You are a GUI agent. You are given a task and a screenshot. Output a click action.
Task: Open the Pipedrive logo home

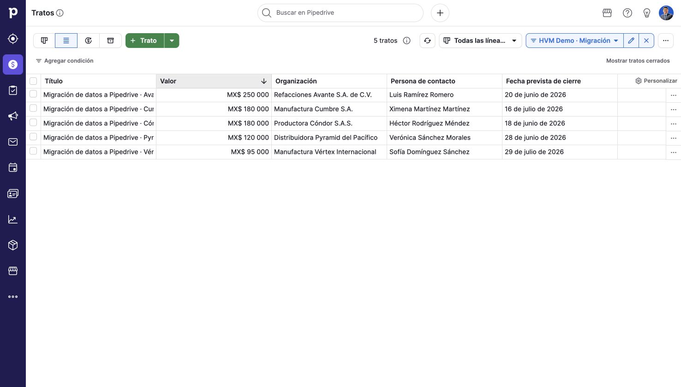tap(13, 13)
